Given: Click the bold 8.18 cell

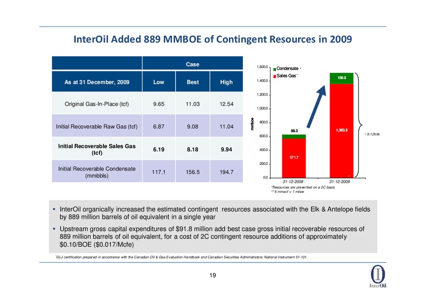Looking at the screenshot, I should [193, 149].
